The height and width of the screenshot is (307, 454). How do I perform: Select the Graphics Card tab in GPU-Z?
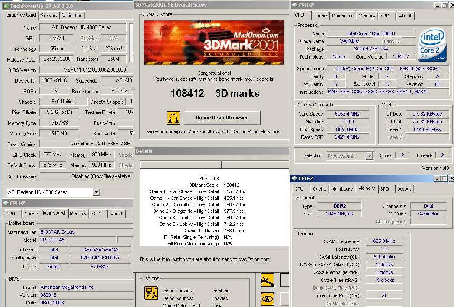(x=21, y=15)
